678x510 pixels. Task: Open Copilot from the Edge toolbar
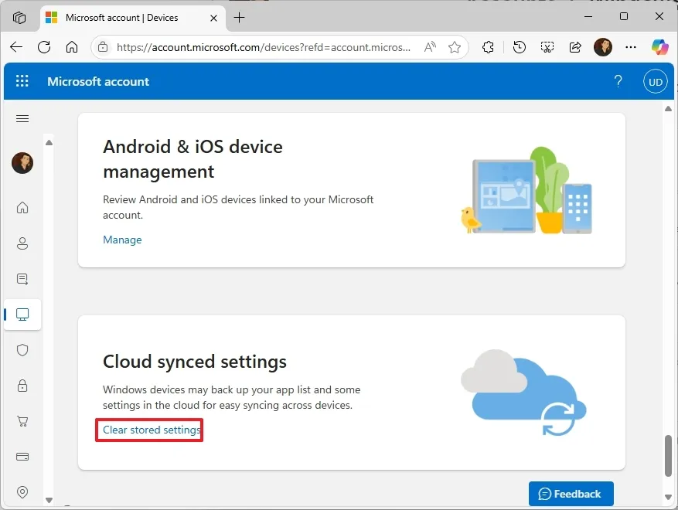click(659, 47)
